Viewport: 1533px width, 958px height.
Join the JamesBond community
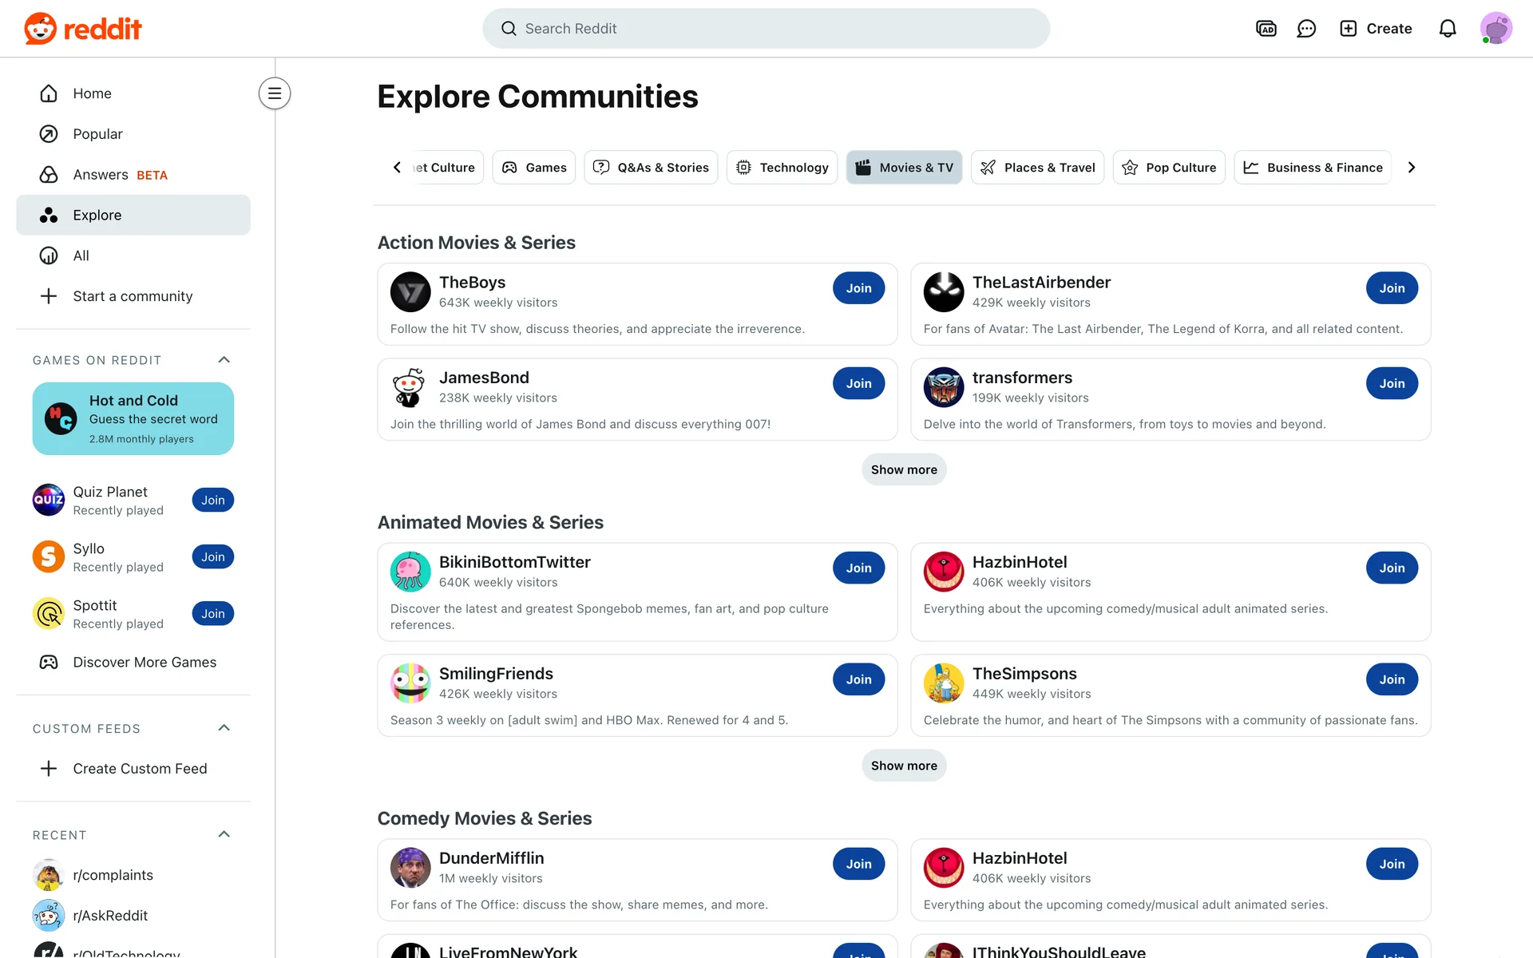pos(858,383)
